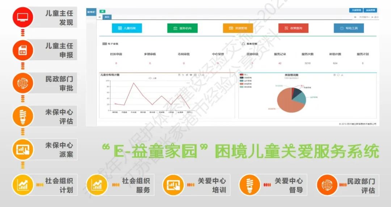Screen dimensions: 391x207
Task: Click the 儿童主任发现 monitor icon
Action: (x=23, y=17)
